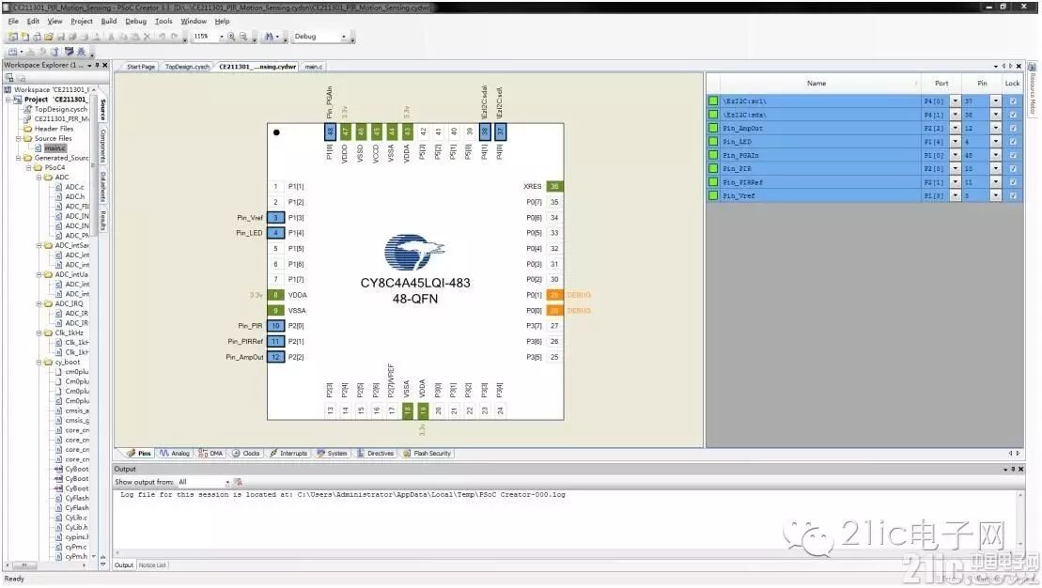Click green swatch of Pin_LED row
Screen dimensions: 1042x588
713,142
